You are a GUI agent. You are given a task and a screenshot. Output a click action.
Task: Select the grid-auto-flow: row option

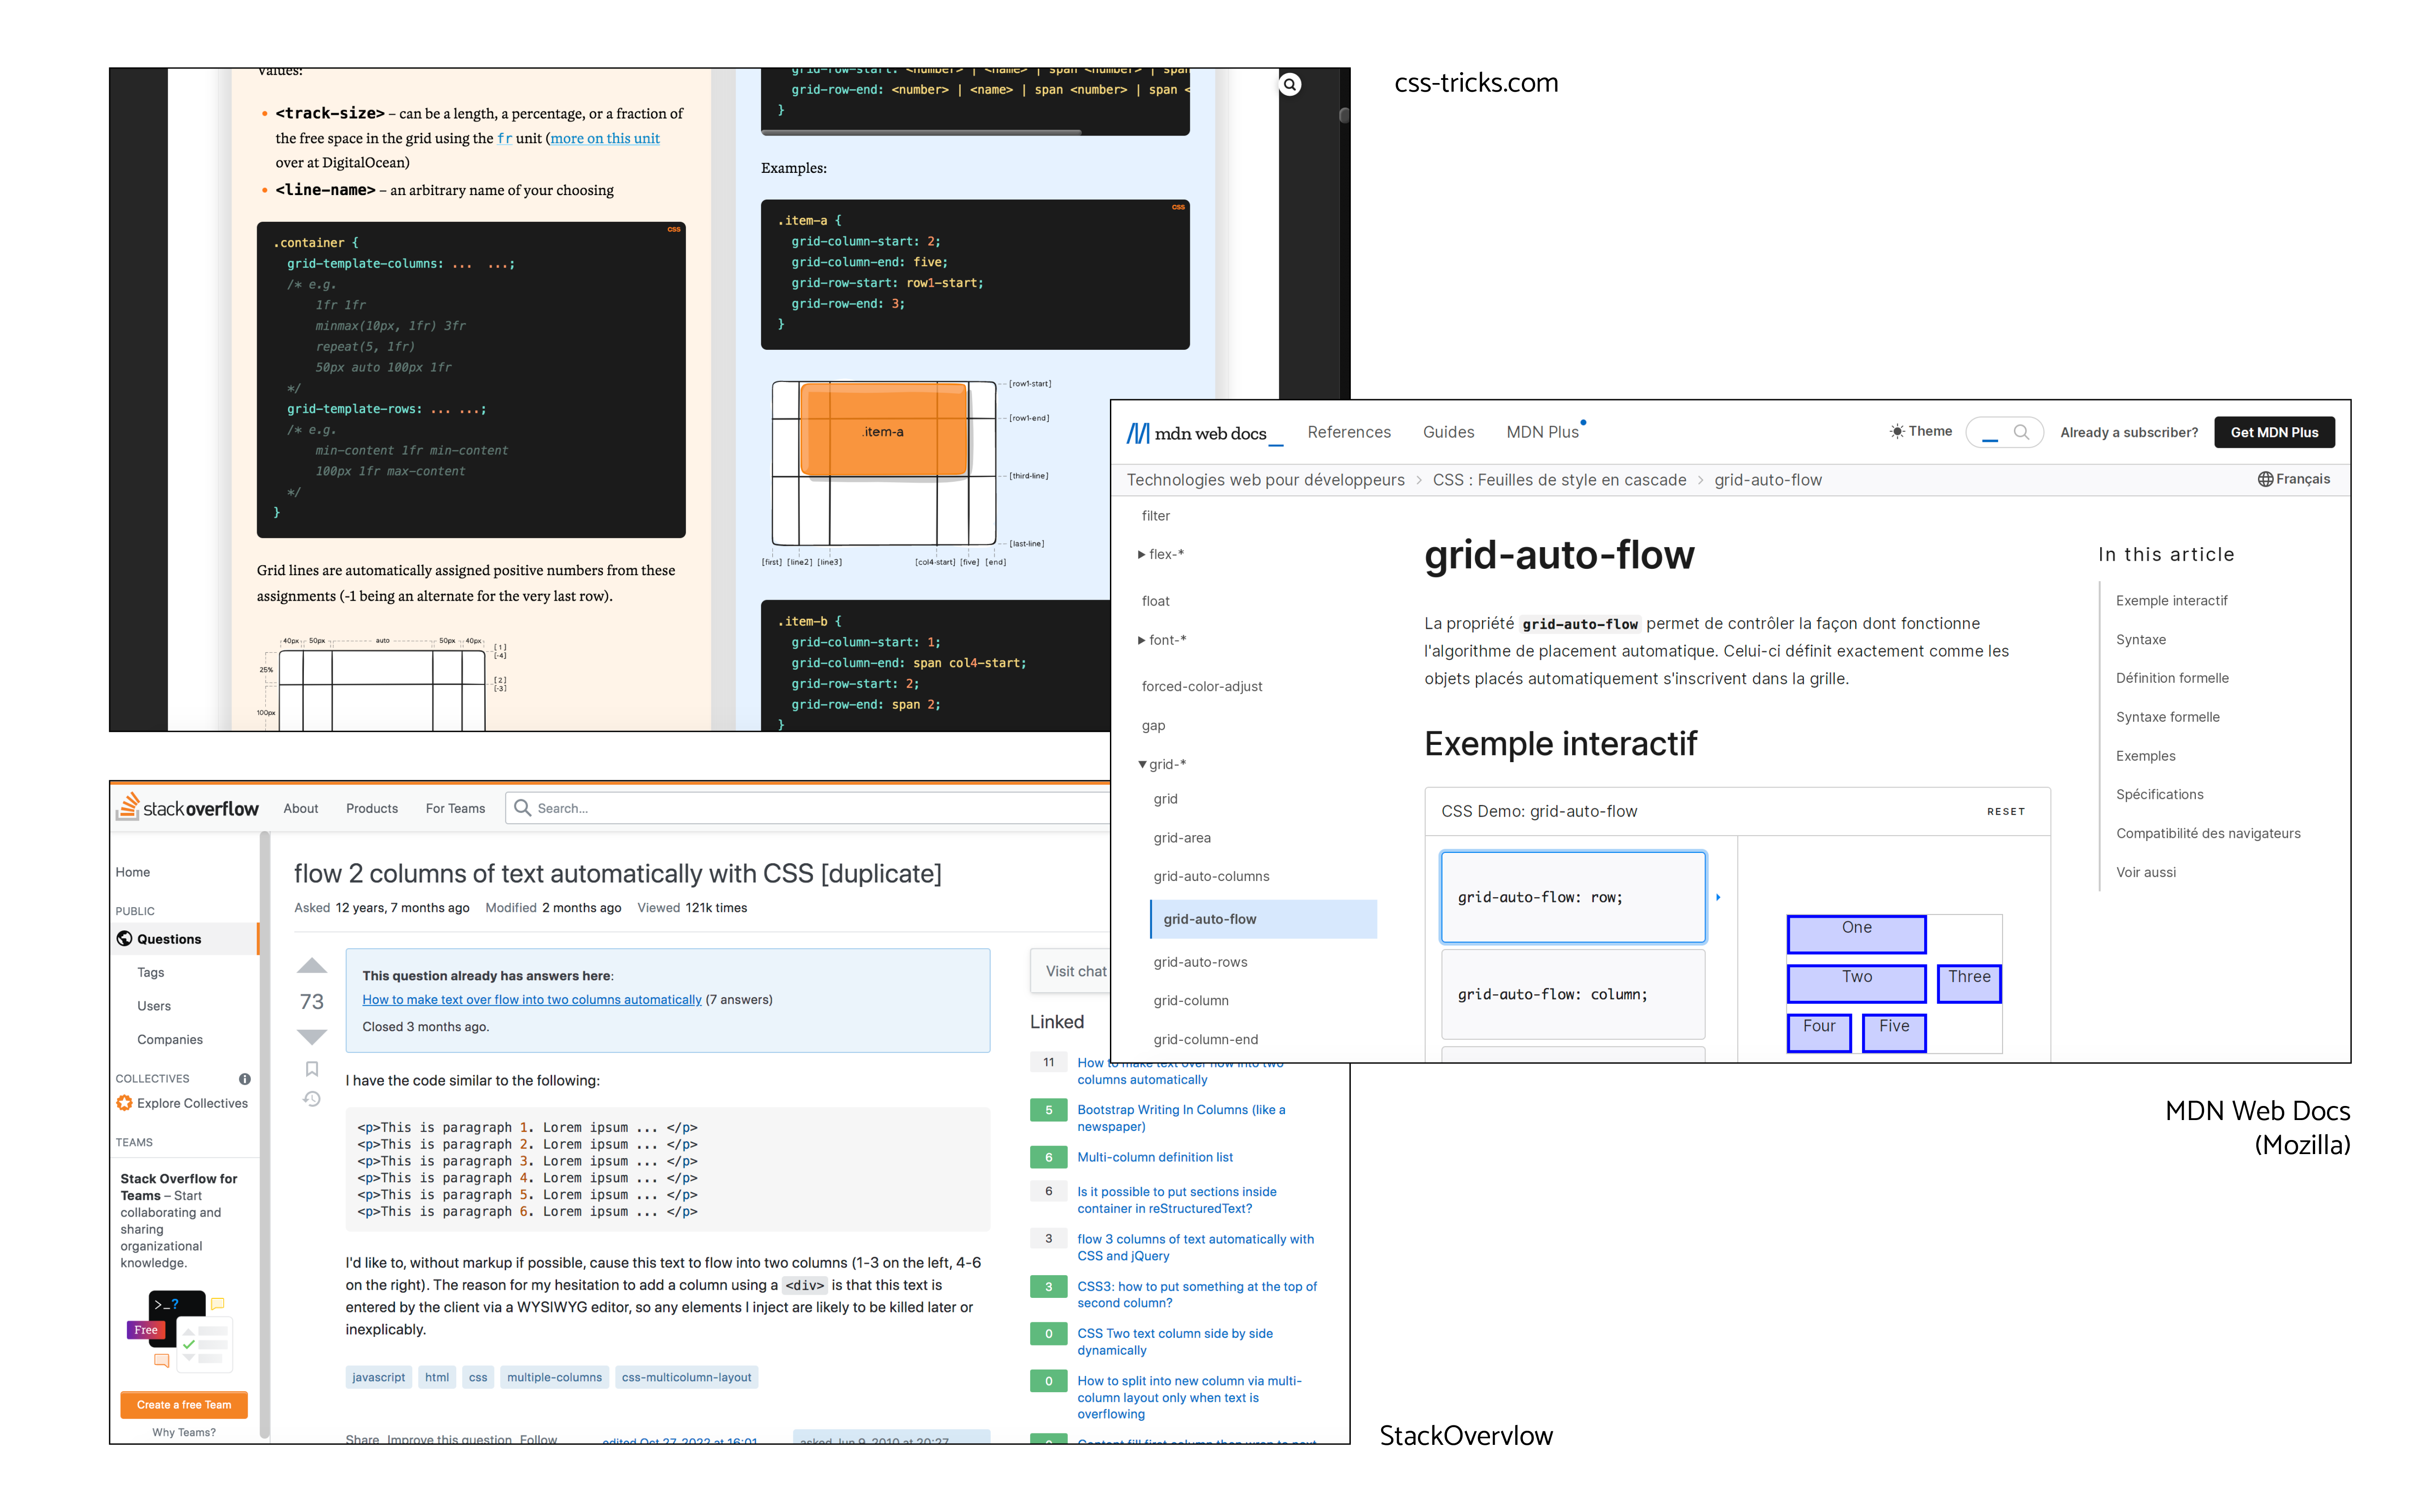[1572, 897]
